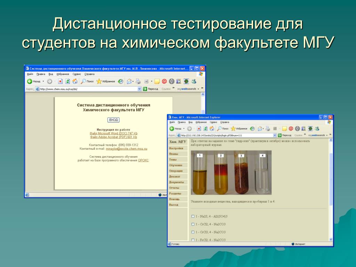Image resolution: width=356 pixels, height=267 pixels.
Task: Click the red @ icon in the chem.msu.su window
Action: tap(164, 81)
